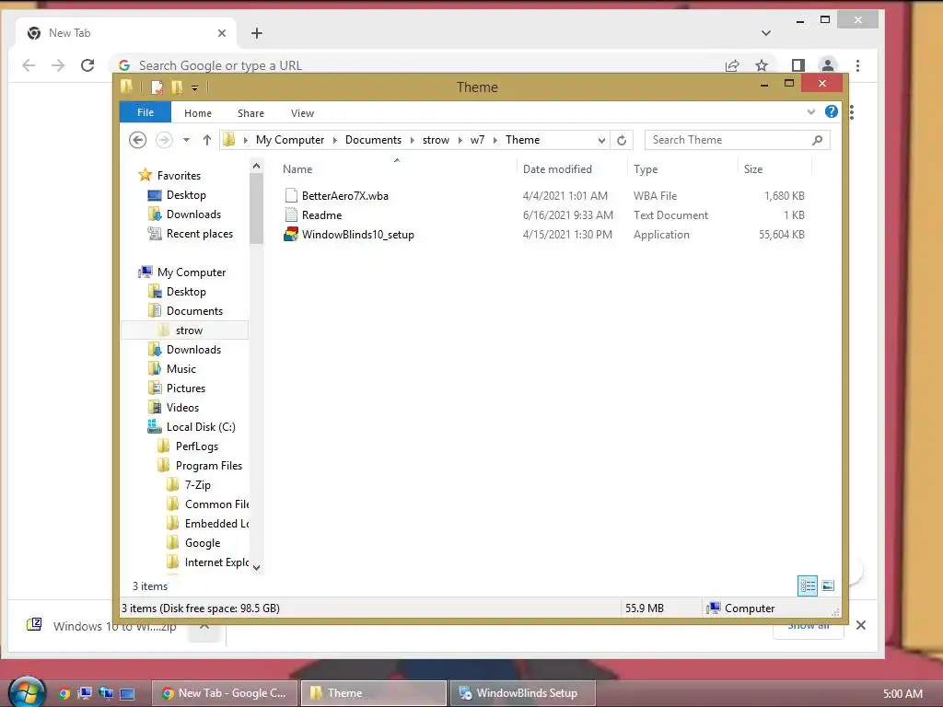The width and height of the screenshot is (943, 707).
Task: Click the Explorer Forward arrow button
Action: (x=164, y=140)
